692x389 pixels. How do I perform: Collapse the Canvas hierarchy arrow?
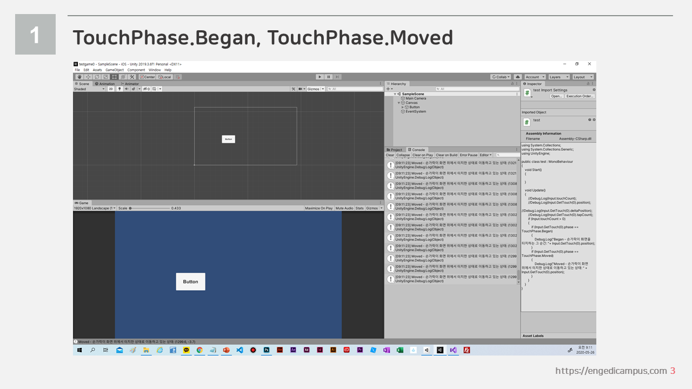tap(399, 103)
